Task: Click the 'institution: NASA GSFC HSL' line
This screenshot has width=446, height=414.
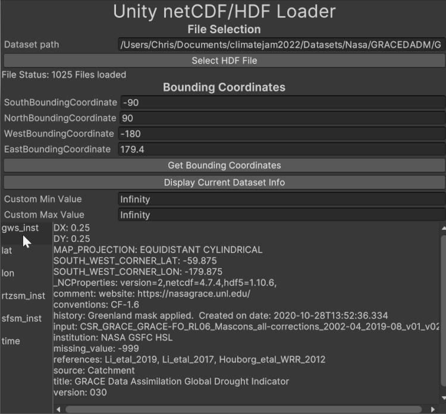Action: coord(113,337)
